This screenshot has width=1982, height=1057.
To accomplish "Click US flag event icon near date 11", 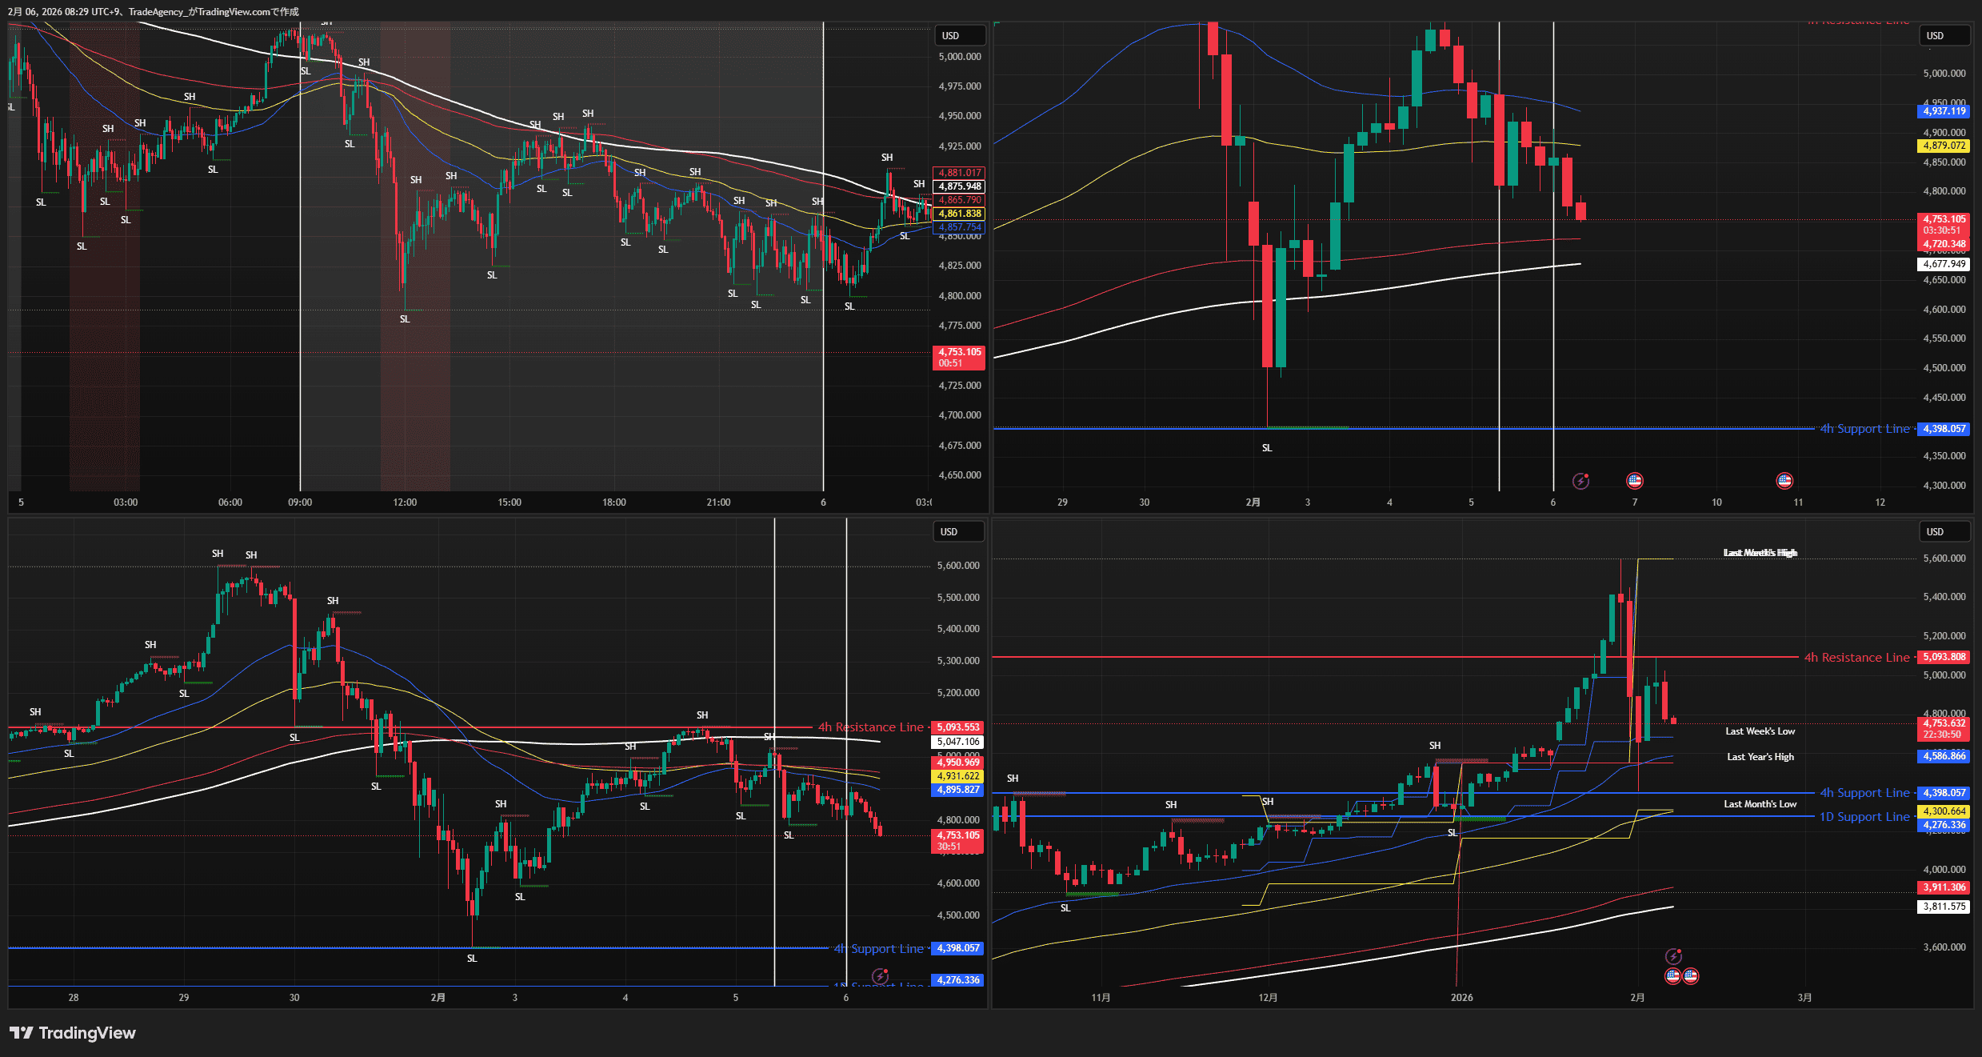I will (1784, 481).
